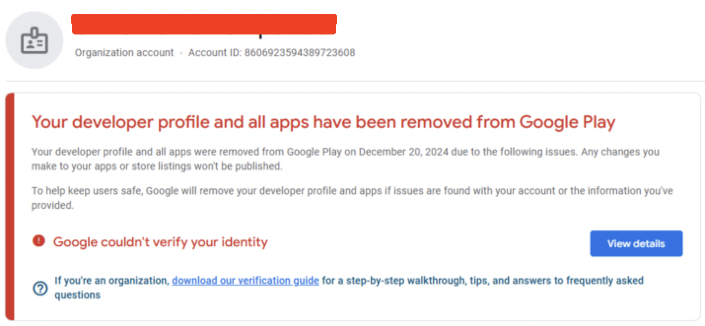Click the To help keep users safe paragraph
Viewport: 705px width, 326px height.
[352, 198]
